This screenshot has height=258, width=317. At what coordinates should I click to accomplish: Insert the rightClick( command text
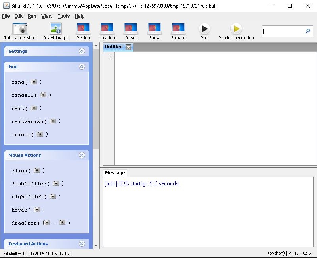click(x=29, y=197)
